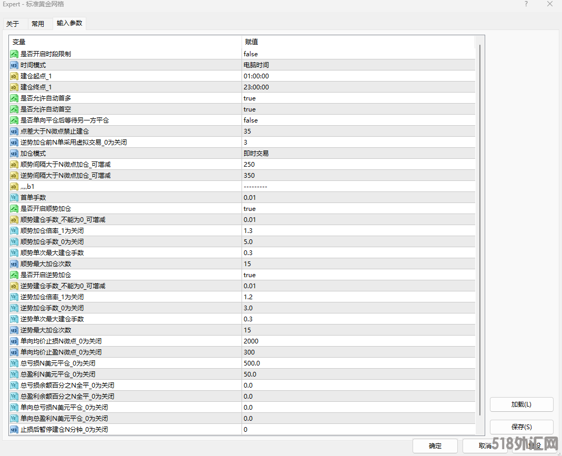Click the integer icon beside 逆势最大加仓次数
The width and height of the screenshot is (562, 456).
pyautogui.click(x=14, y=330)
